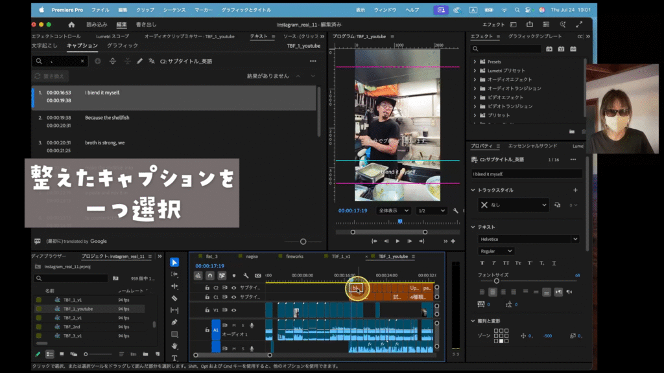Click the quick export share icon

point(529,25)
